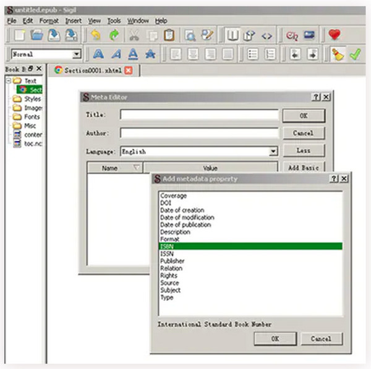Open the File menu
The width and height of the screenshot is (371, 369).
pyautogui.click(x=12, y=21)
